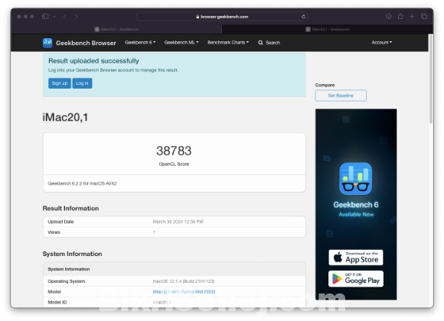Image resolution: width=444 pixels, height=321 pixels.
Task: Click the Sign up button
Action: point(60,83)
